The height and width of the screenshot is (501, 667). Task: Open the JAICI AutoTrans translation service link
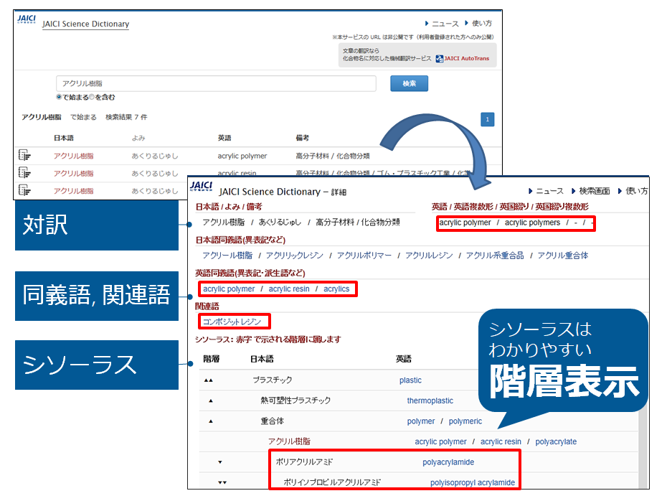(463, 58)
